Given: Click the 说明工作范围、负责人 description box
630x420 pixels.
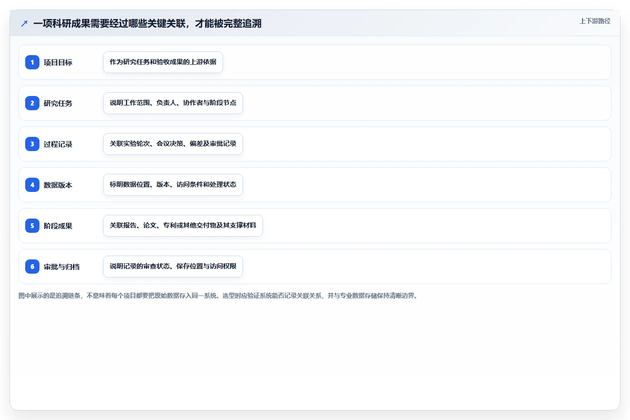Looking at the screenshot, I should click(x=173, y=103).
